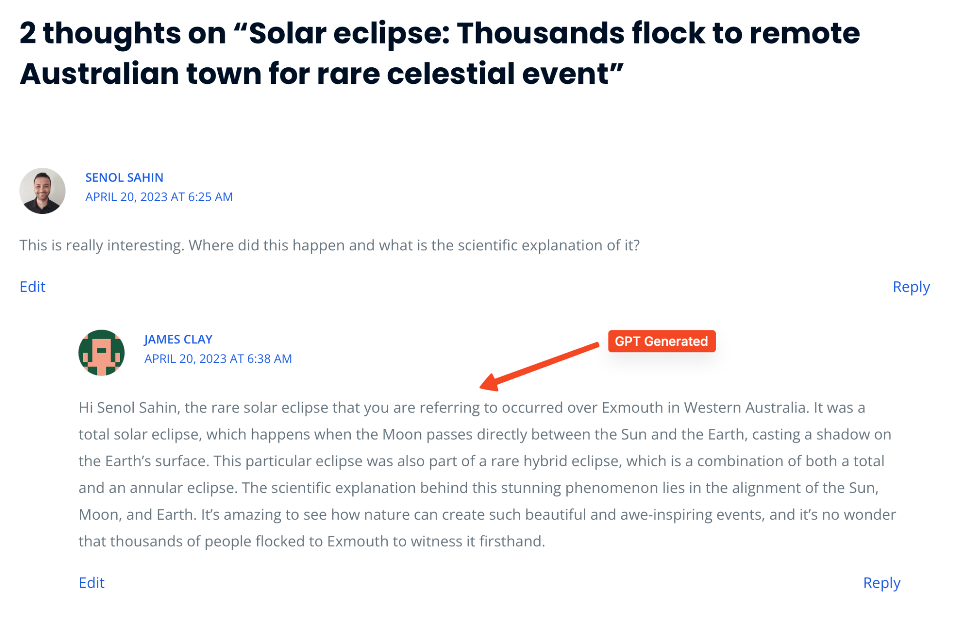Click James Clay's pixelated green avatar
Screen dimensions: 972x617
pos(101,352)
